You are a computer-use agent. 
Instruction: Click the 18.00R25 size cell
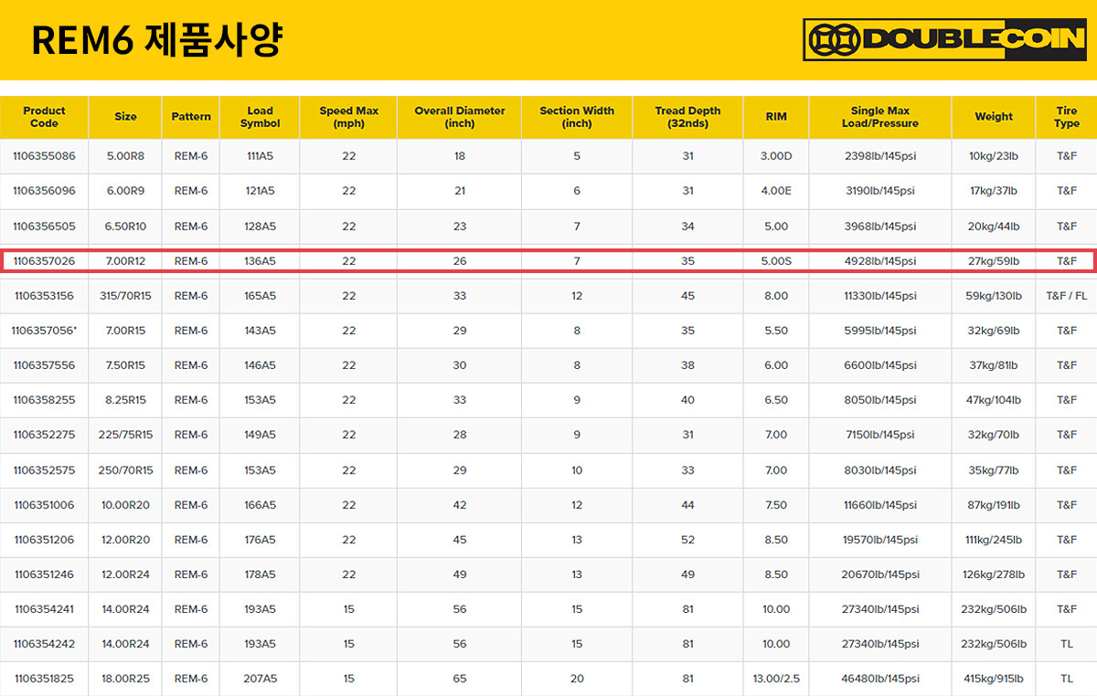coord(125,679)
